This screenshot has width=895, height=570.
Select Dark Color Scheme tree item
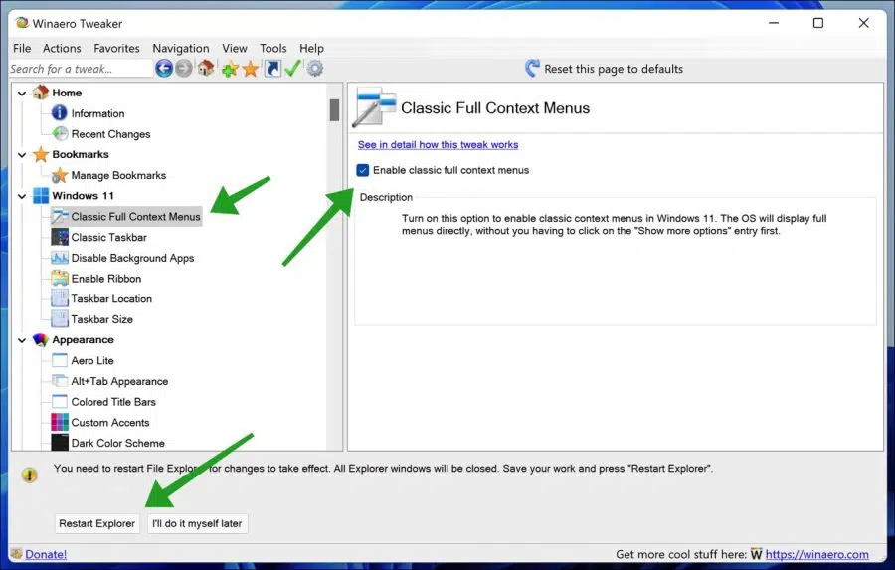pyautogui.click(x=117, y=443)
